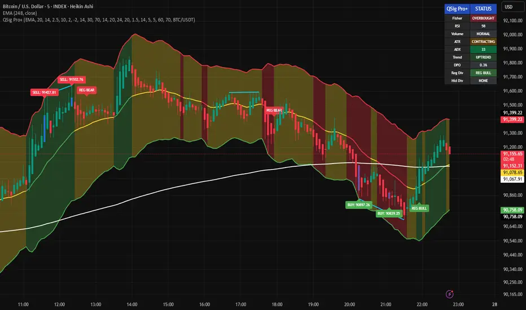Click the STATUS table header cell
The height and width of the screenshot is (310, 526).
483,8
